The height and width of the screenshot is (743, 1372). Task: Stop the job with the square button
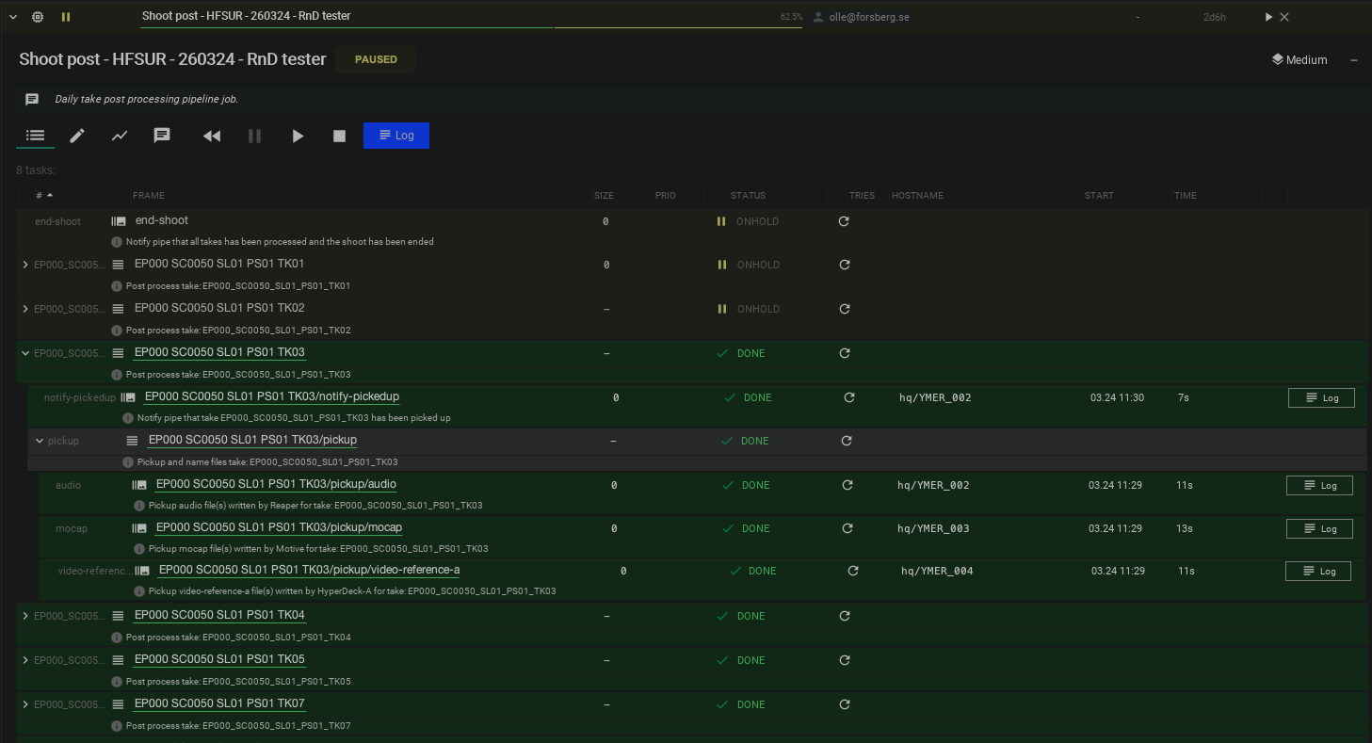339,136
